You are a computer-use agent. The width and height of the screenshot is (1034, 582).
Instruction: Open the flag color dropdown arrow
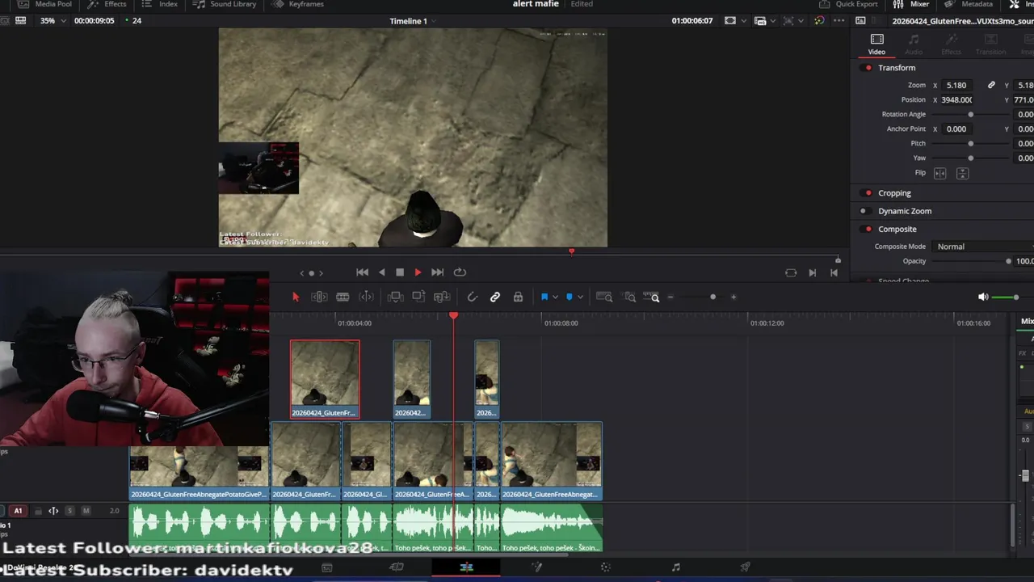pos(555,297)
